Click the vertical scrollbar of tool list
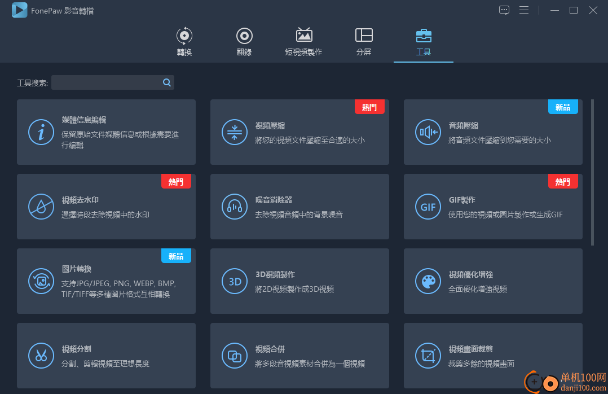 (x=592, y=172)
